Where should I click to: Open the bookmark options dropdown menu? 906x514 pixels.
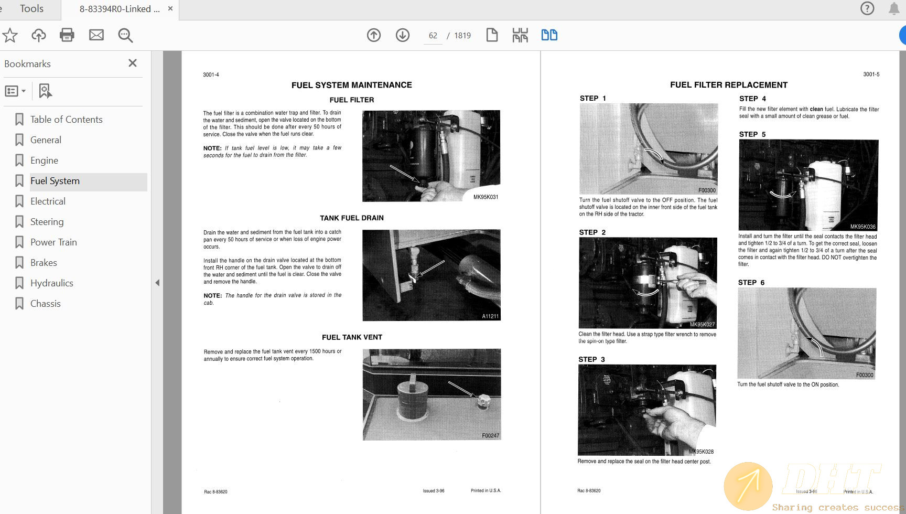15,91
